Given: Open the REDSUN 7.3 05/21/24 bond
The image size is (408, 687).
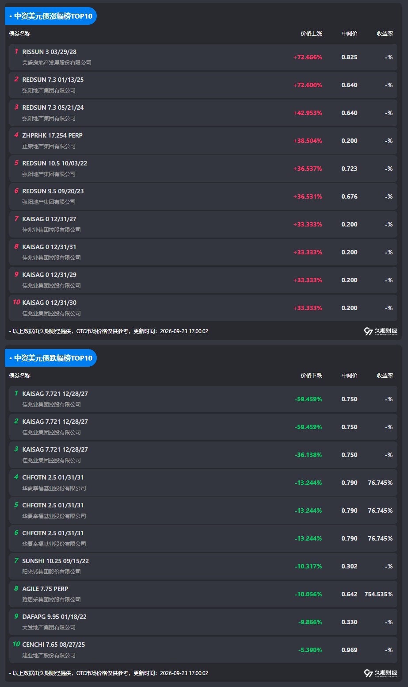Looking at the screenshot, I should [x=53, y=107].
